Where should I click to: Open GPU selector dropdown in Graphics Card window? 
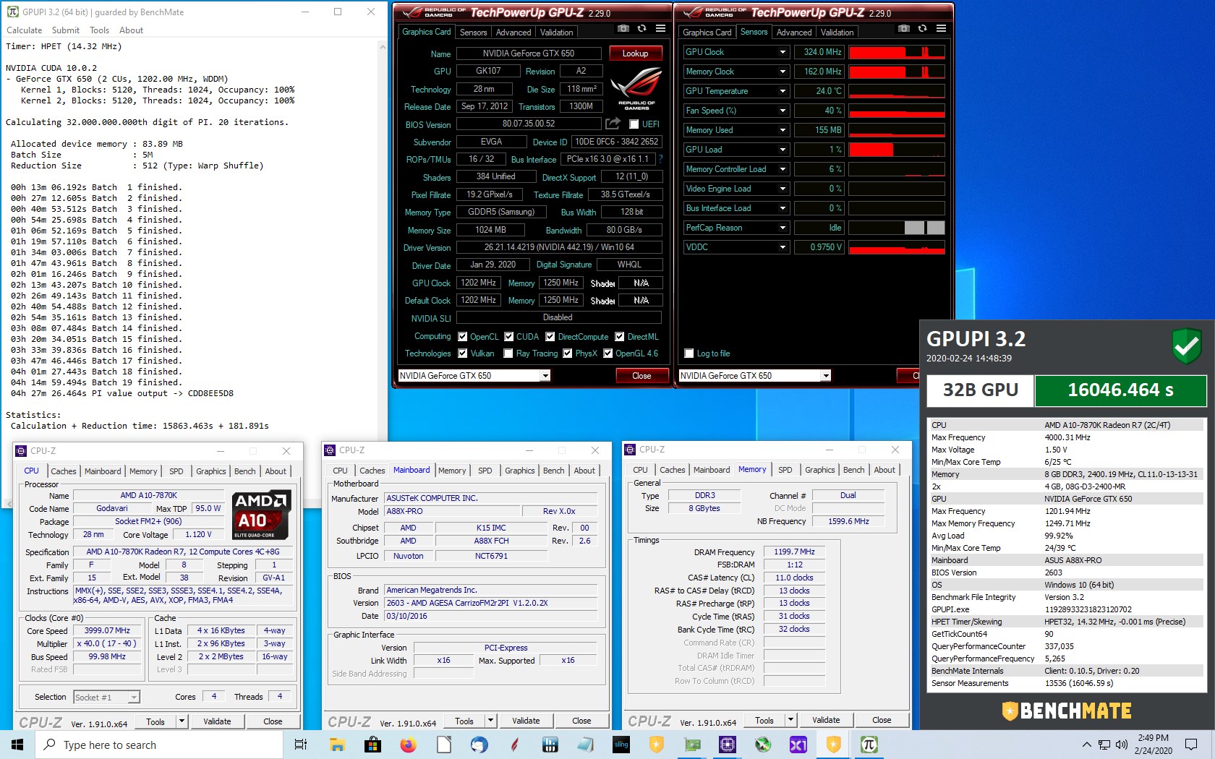[x=545, y=376]
